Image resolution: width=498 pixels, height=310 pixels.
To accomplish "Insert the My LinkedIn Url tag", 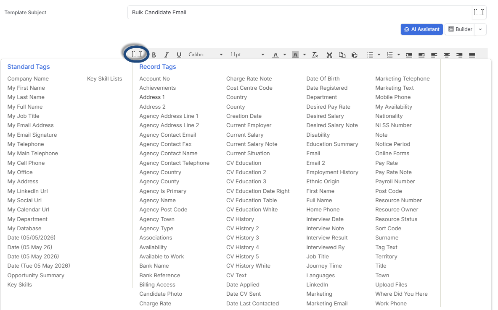I will [x=27, y=191].
